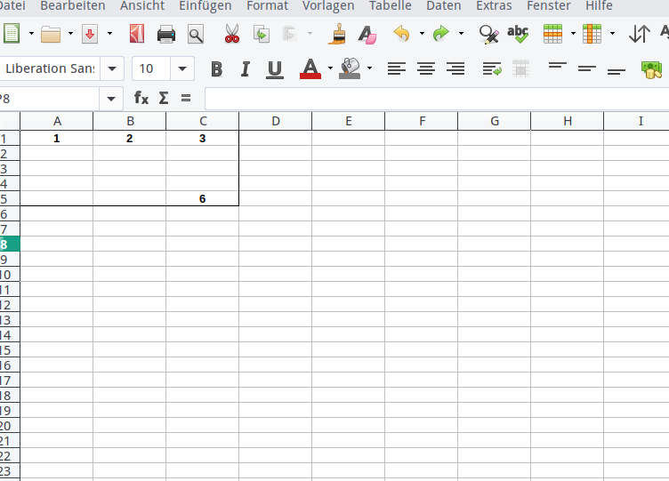Run the spell check abc icon
The image size is (669, 481).
(517, 35)
